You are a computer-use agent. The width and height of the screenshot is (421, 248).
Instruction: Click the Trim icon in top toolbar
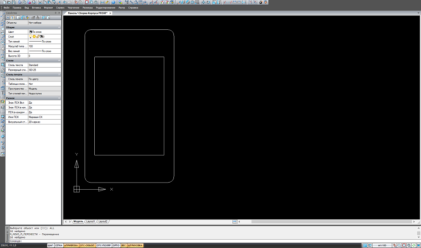click(x=225, y=2)
